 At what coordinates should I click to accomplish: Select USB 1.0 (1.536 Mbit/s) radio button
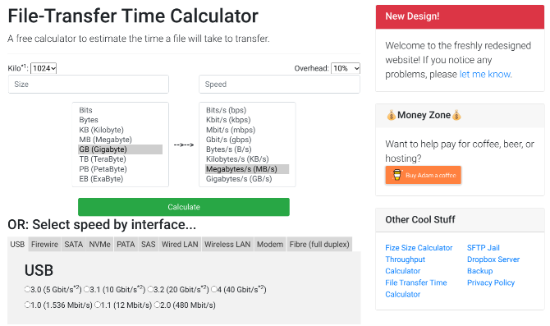pyautogui.click(x=27, y=305)
